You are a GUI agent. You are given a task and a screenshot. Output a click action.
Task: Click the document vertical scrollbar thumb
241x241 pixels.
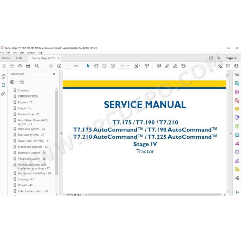(228, 75)
